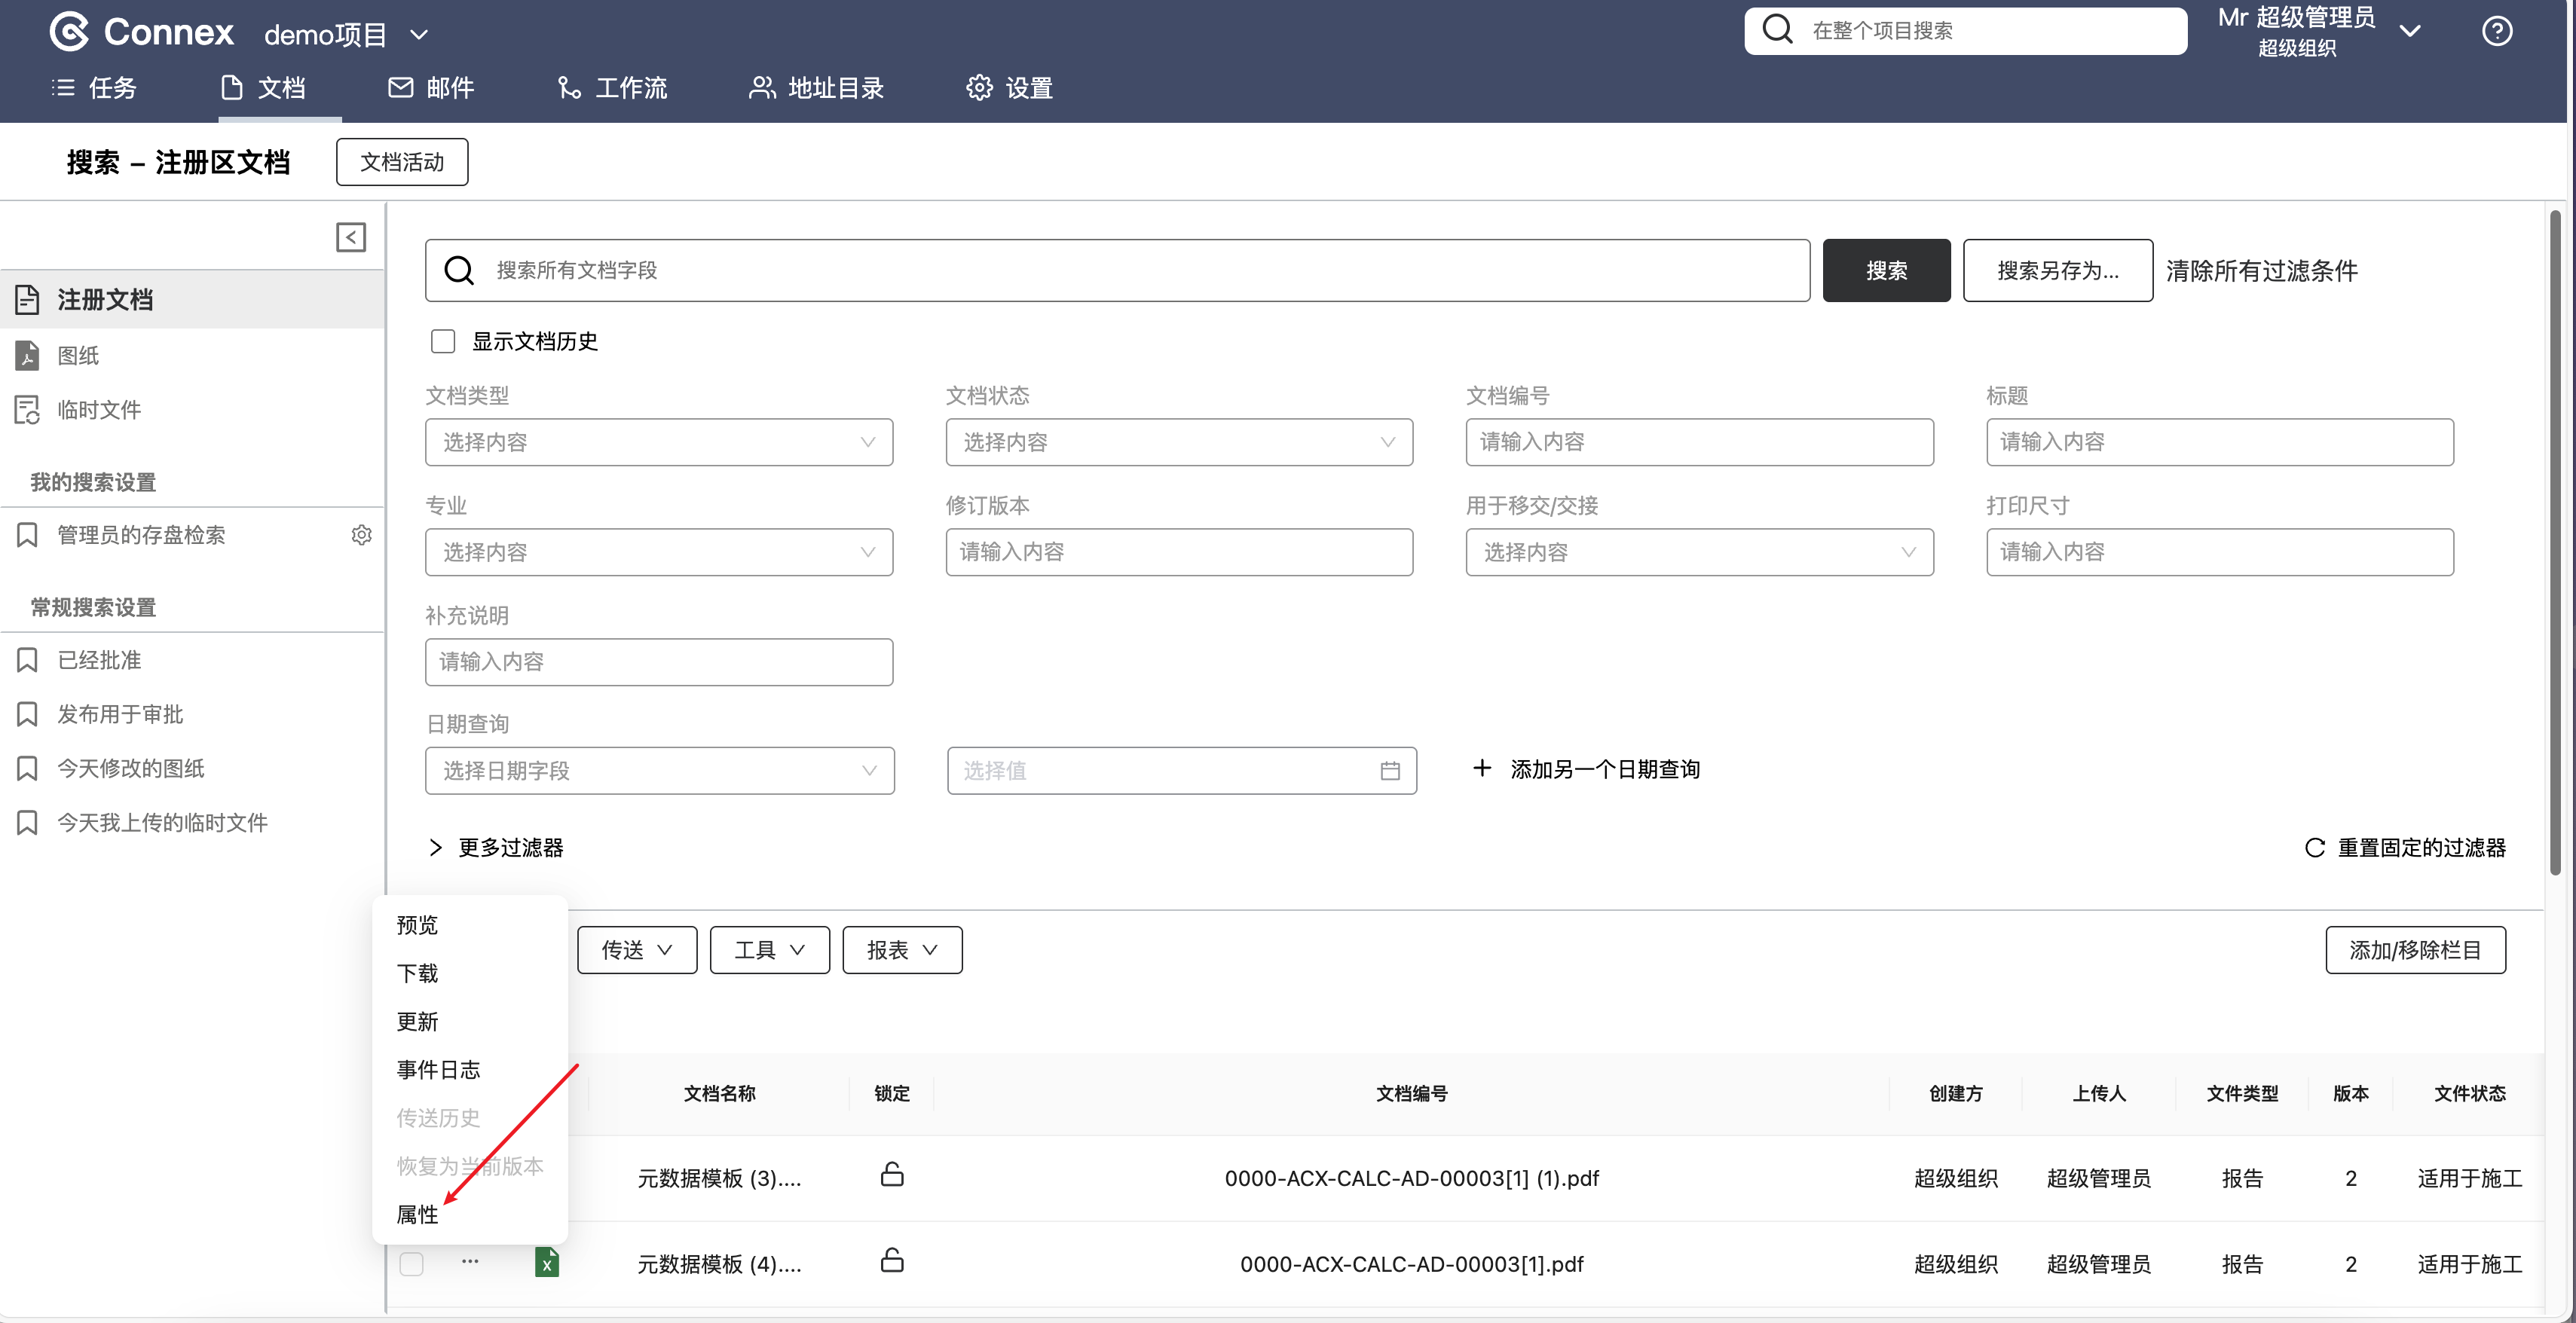Open settings gear for 管理员的存盘检索

pyautogui.click(x=361, y=535)
